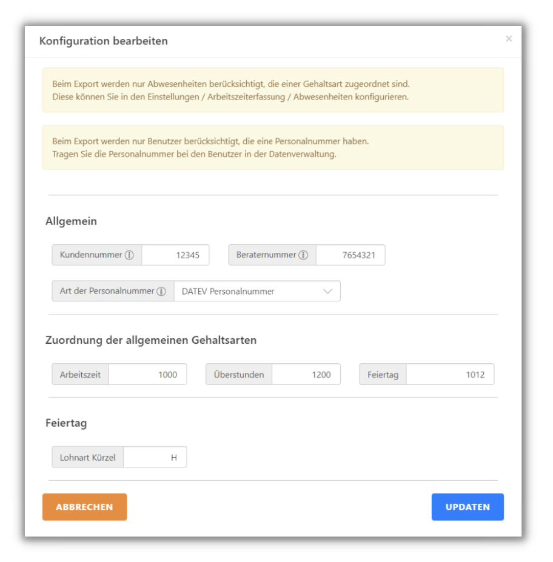Click the yellow Abwesenheiten export notice
Image resolution: width=553 pixels, height=562 pixels.
pos(273,90)
